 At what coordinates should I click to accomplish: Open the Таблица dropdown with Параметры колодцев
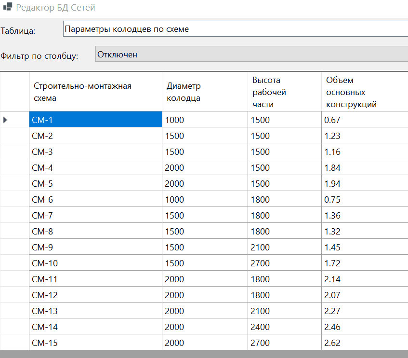click(x=235, y=29)
